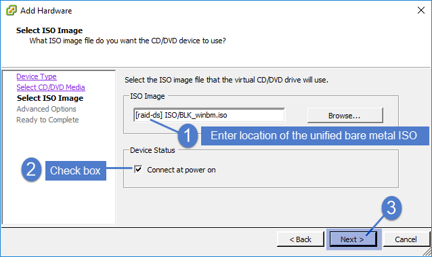This screenshot has height=257, width=432.
Task: Click the numbered circle 1 callout marker
Action: tap(188, 135)
